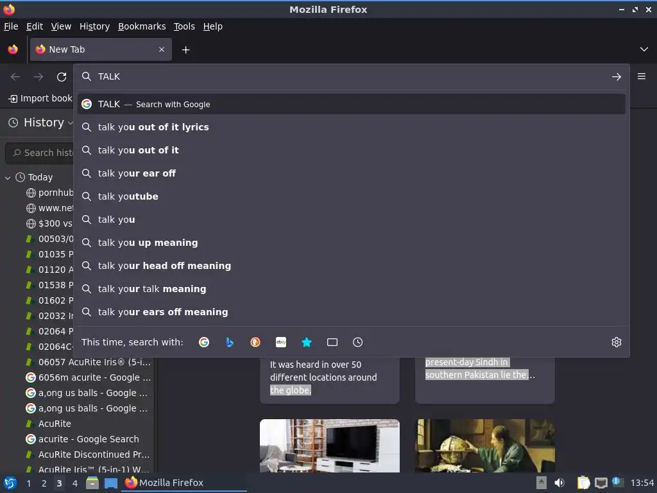The width and height of the screenshot is (657, 493).
Task: Open acurite - Google Search history entry
Action: (x=83, y=439)
